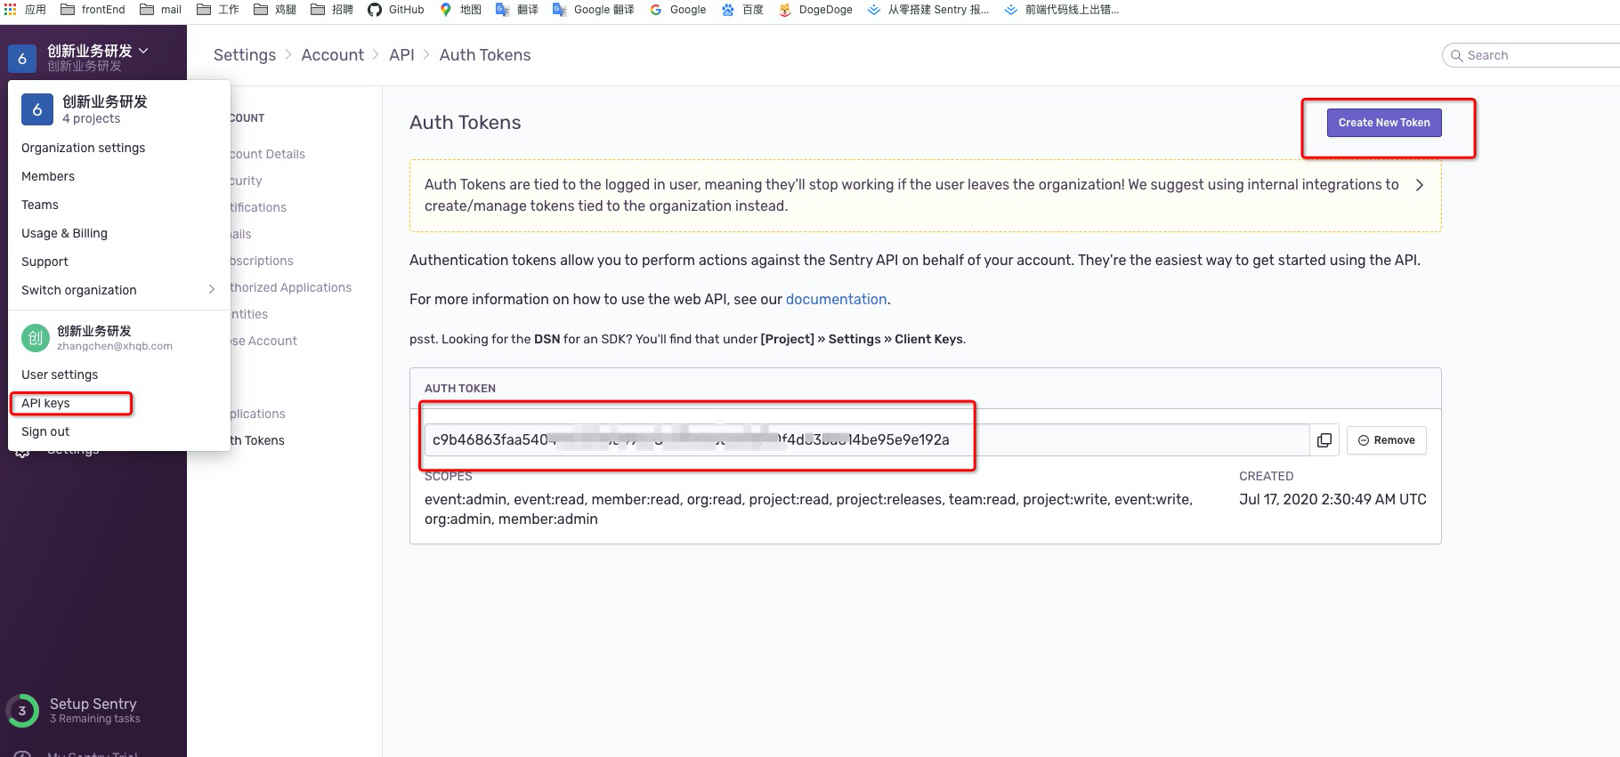Screen dimensions: 1620x757
Task: Open the DogeDoge bookmark
Action: pyautogui.click(x=814, y=10)
